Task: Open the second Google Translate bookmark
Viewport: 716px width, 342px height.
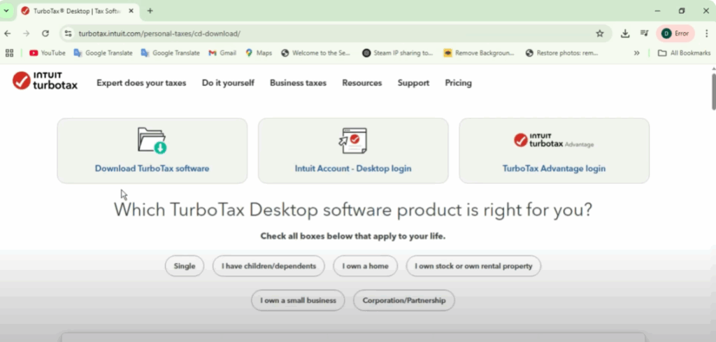Action: pos(170,53)
